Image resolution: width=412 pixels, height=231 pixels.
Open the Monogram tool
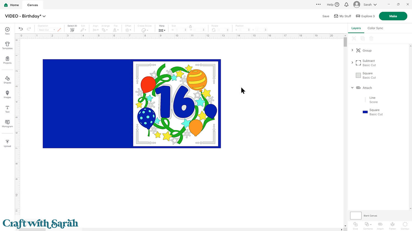coord(7,123)
